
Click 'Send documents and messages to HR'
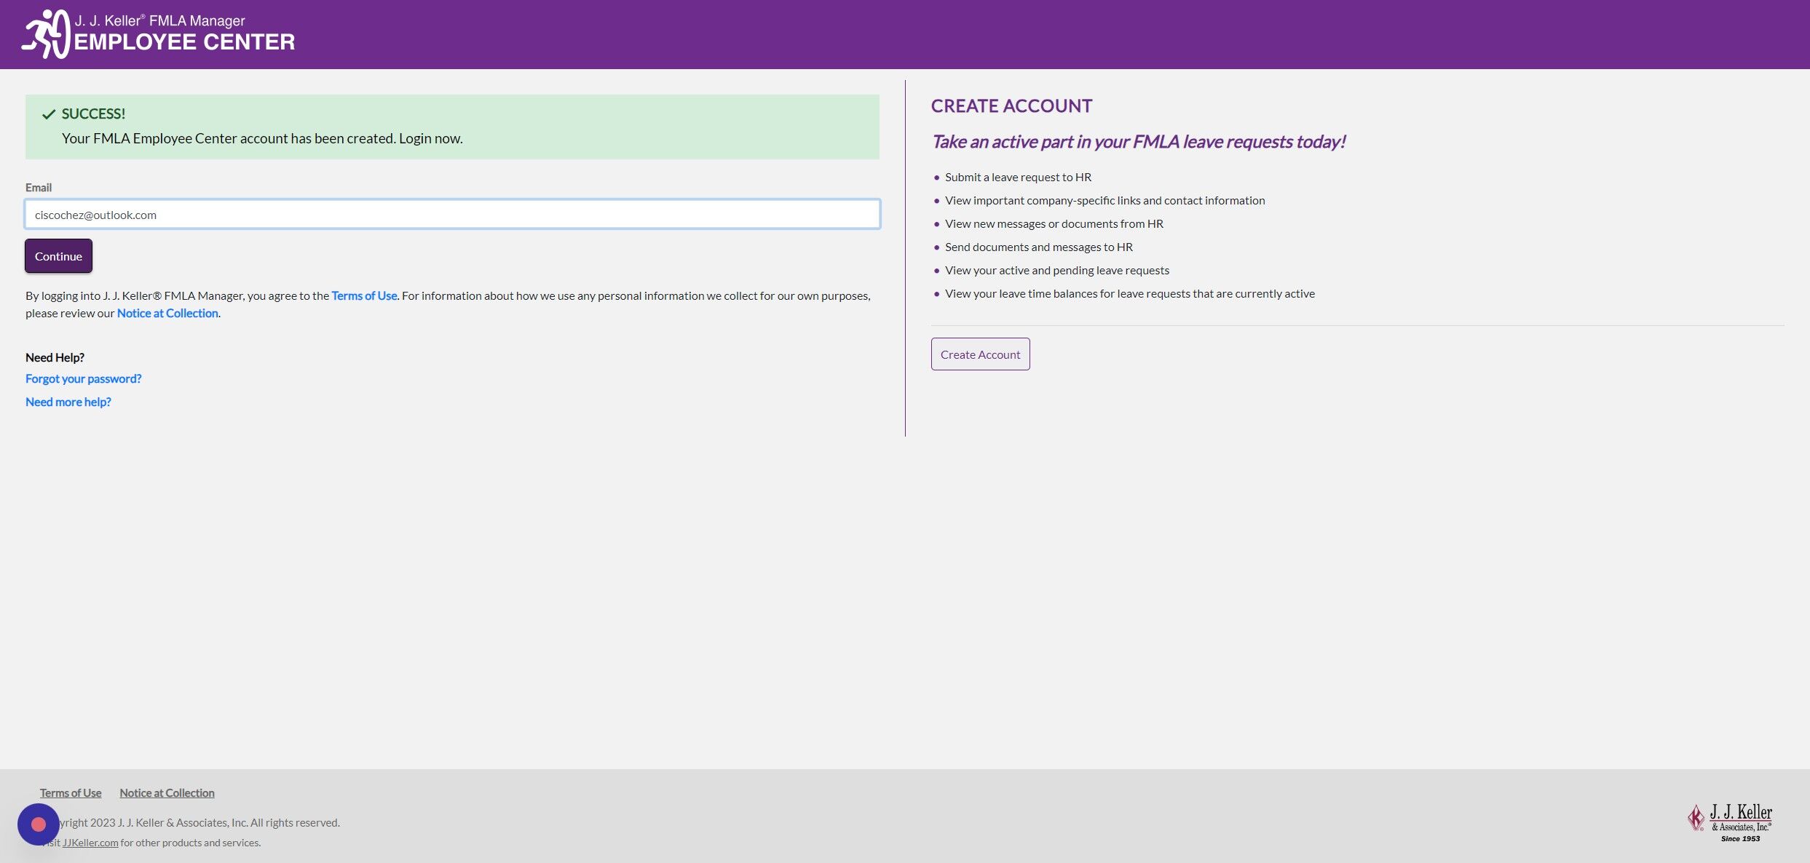[1038, 247]
